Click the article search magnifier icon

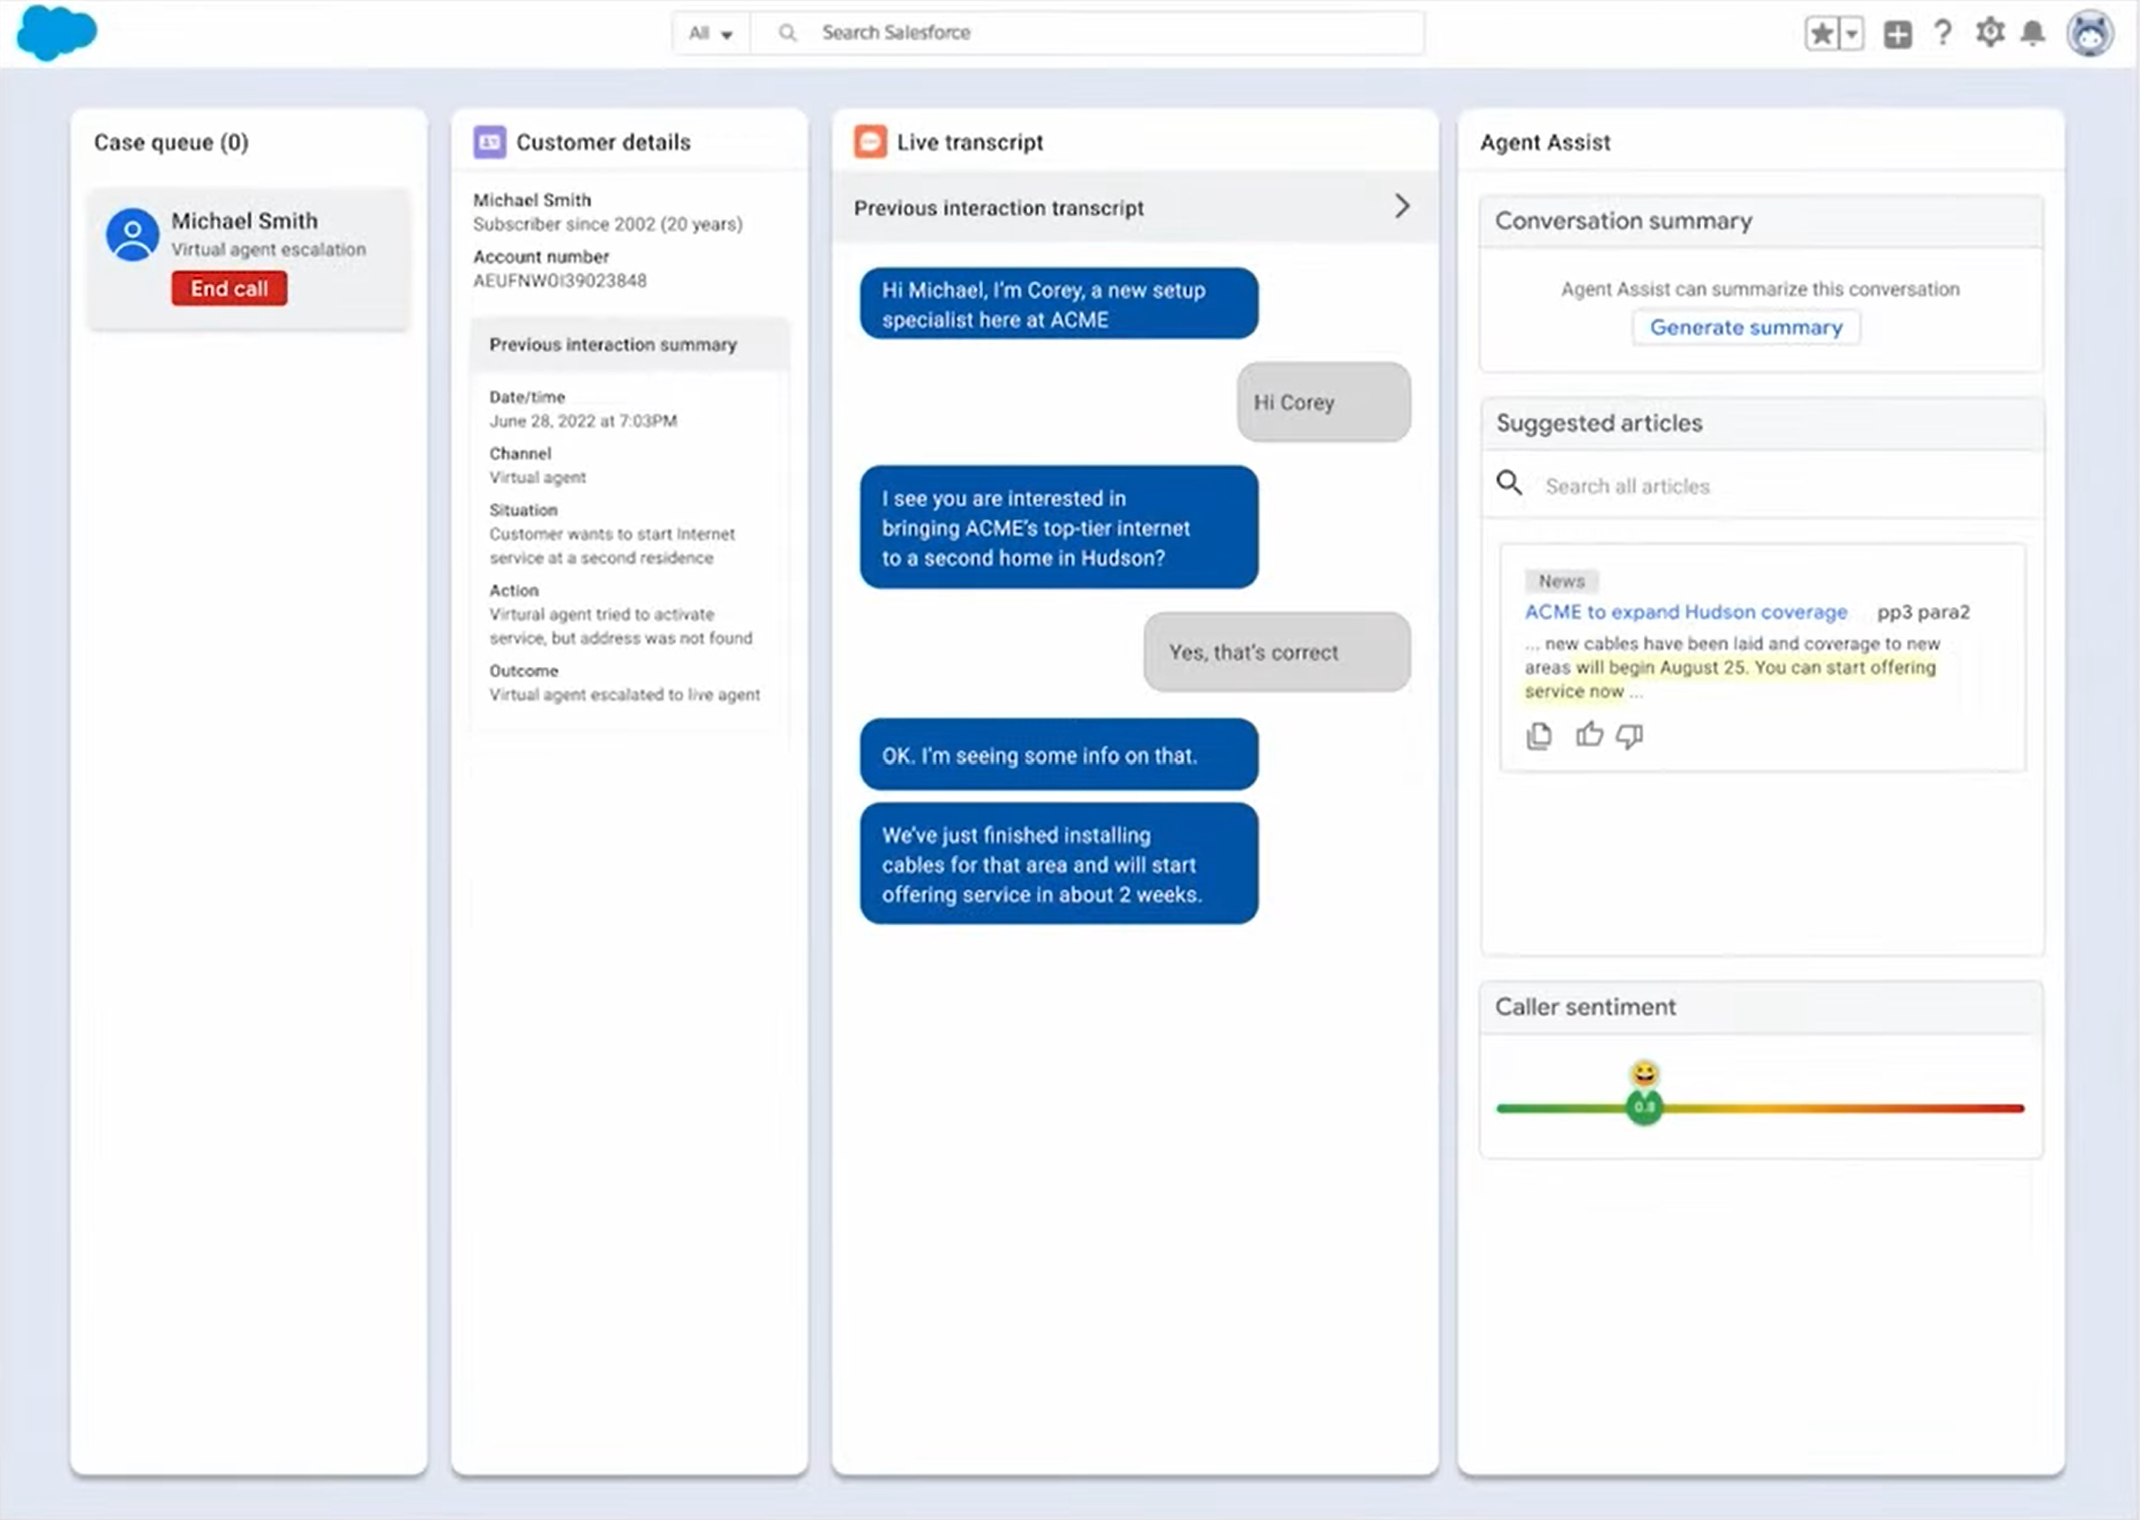pyautogui.click(x=1508, y=483)
